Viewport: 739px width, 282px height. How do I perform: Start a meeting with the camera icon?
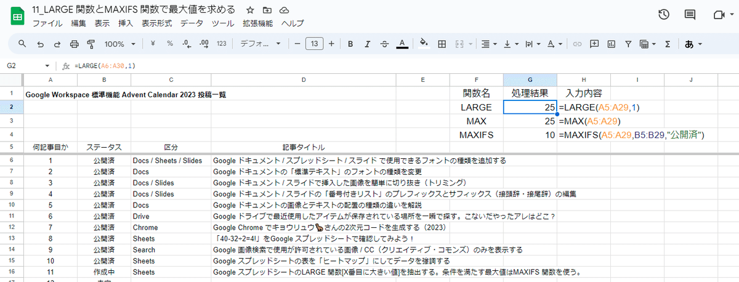pyautogui.click(x=719, y=15)
